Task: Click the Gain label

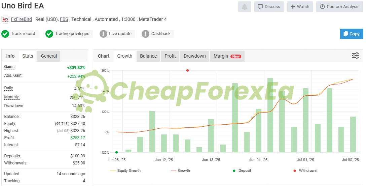Action: tap(9, 67)
